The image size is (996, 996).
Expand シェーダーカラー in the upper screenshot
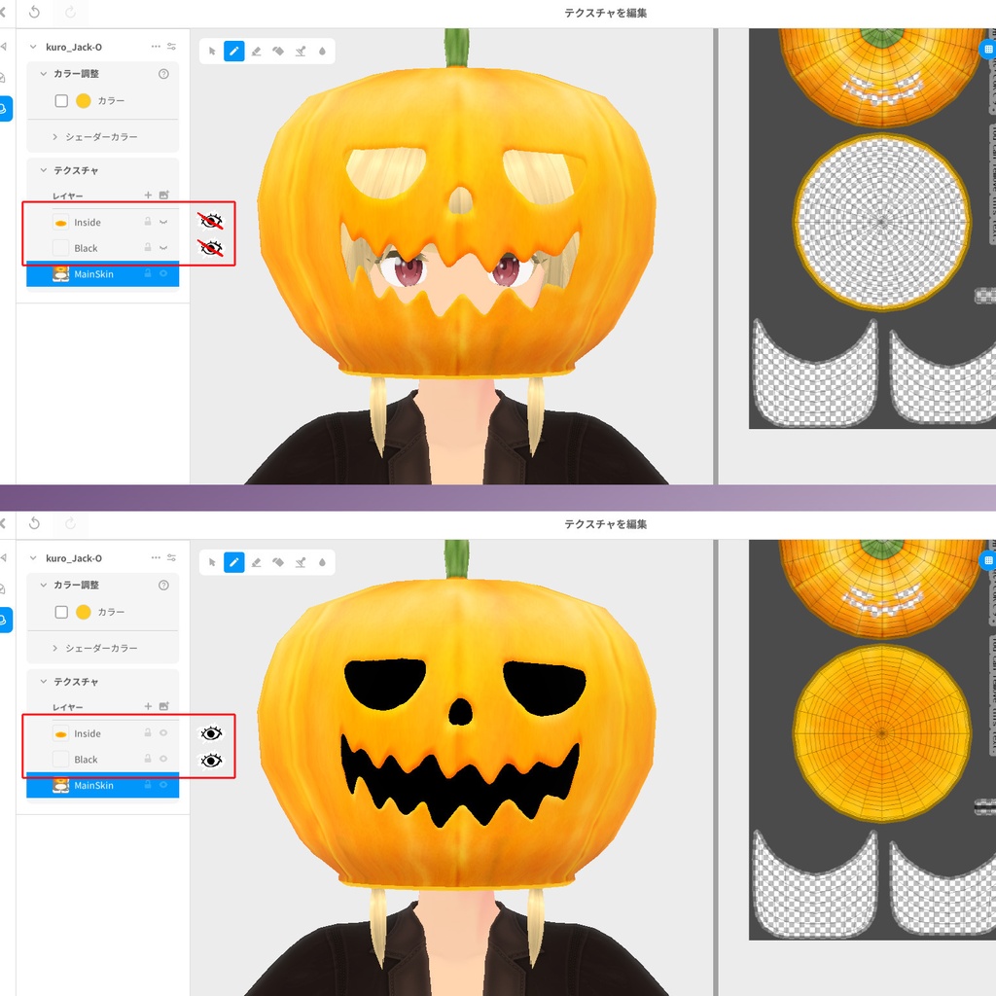click(x=55, y=136)
